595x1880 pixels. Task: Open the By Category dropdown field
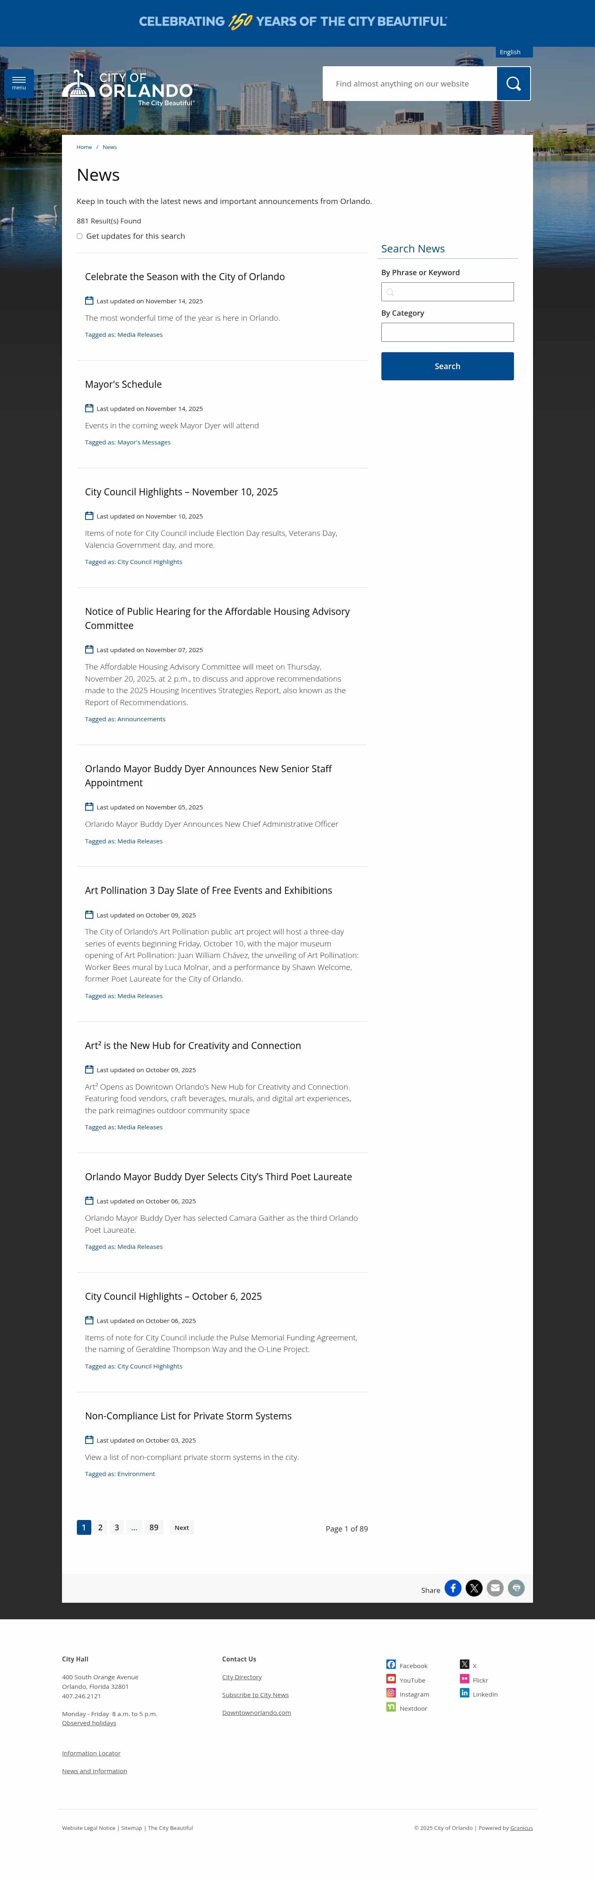[447, 332]
